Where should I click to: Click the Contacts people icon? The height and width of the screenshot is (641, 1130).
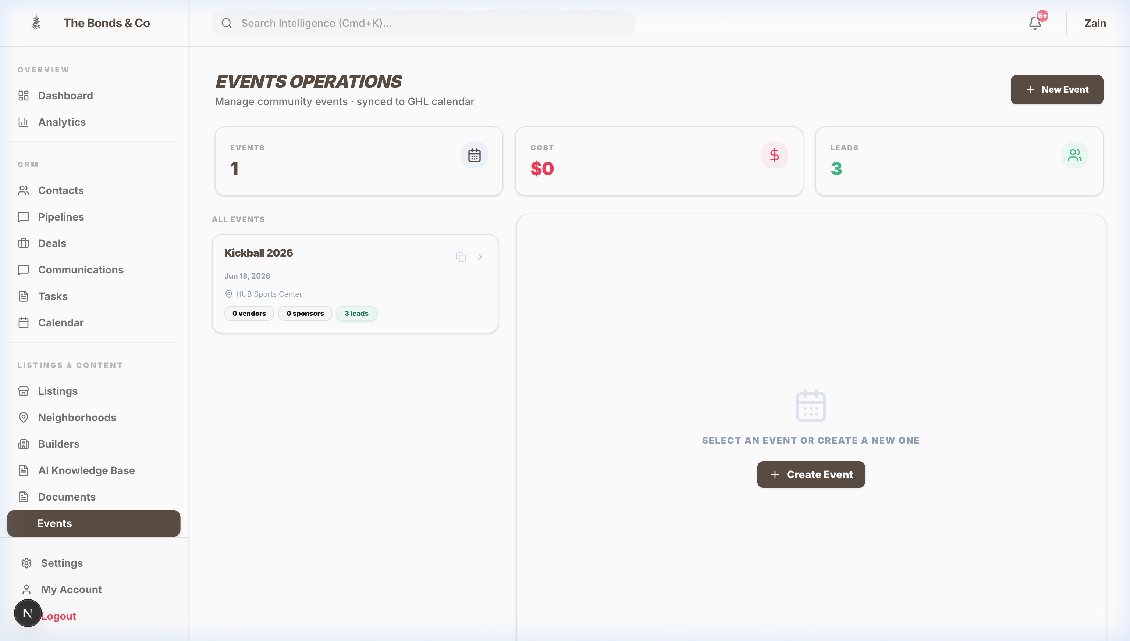tap(23, 190)
